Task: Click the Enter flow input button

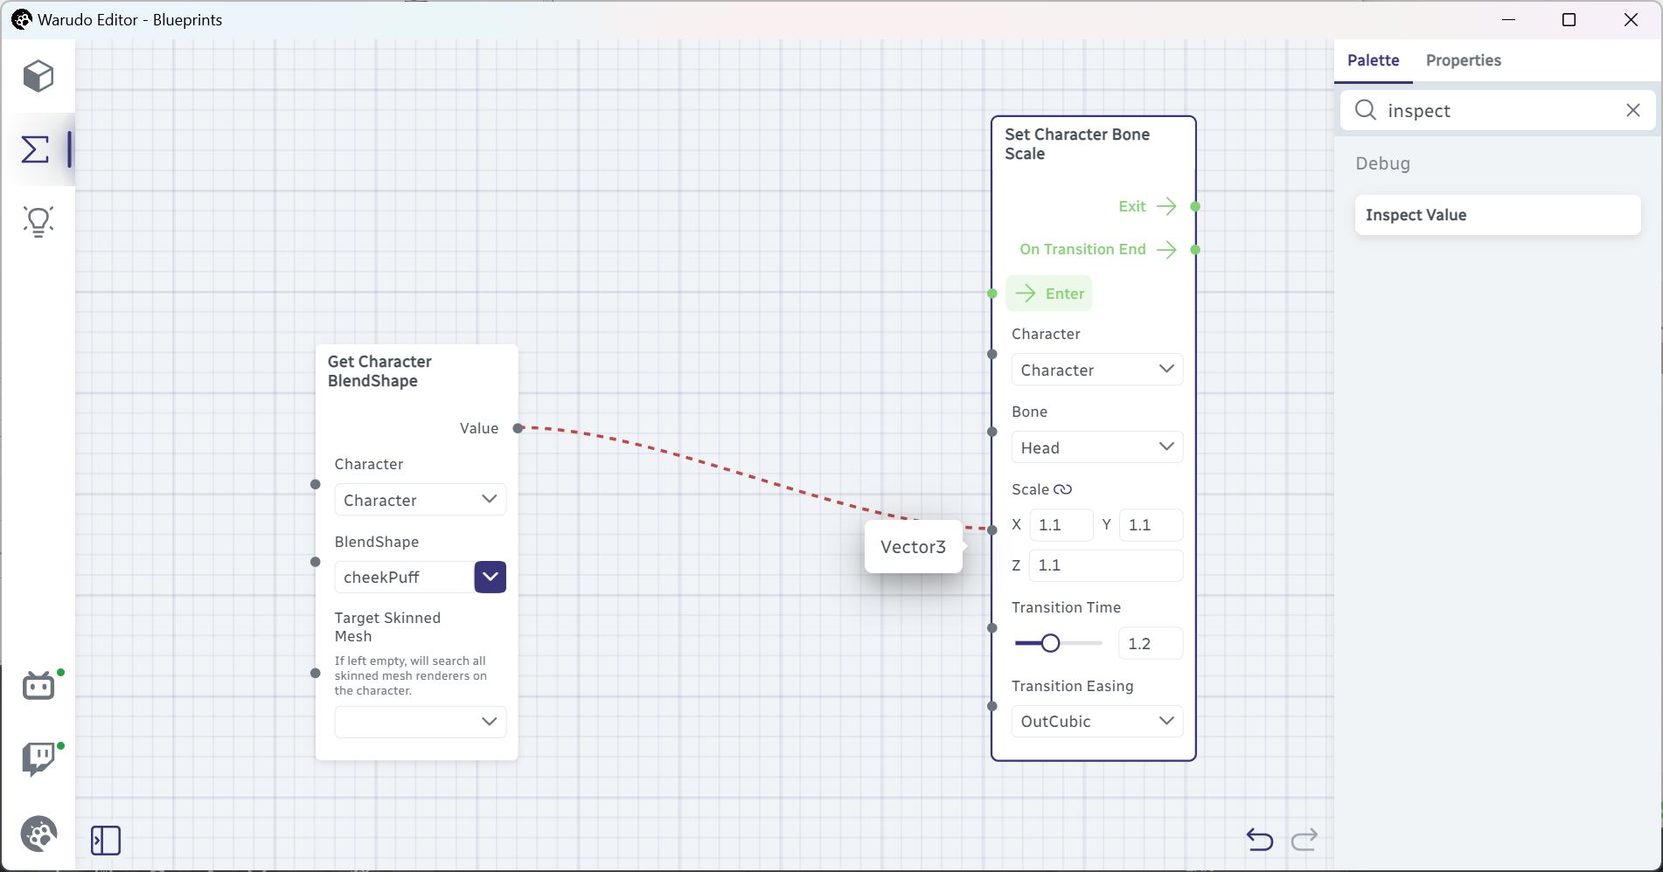Action: coord(1049,294)
